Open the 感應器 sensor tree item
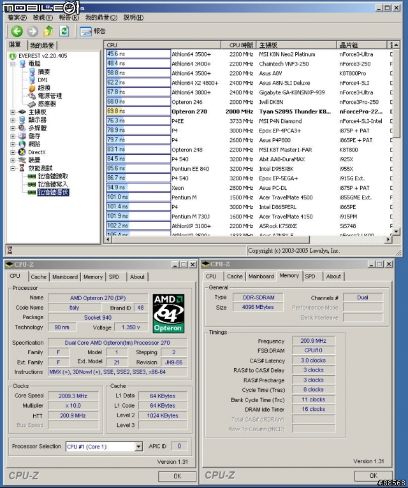 tap(47, 104)
